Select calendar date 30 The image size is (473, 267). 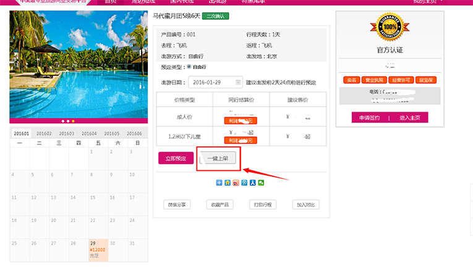[118, 250]
